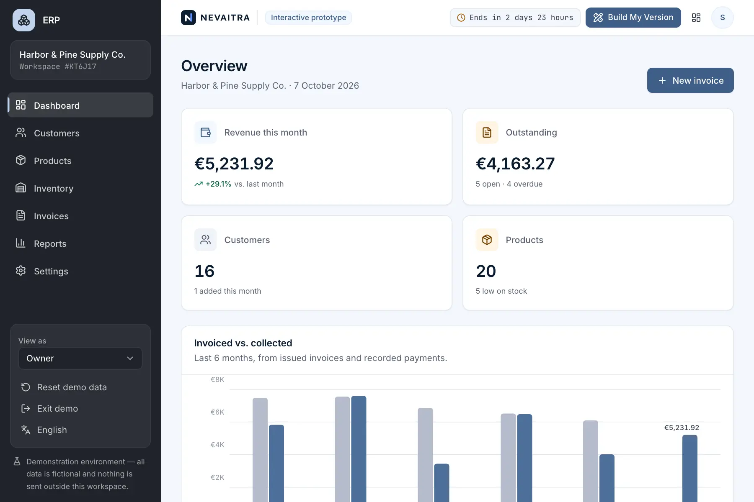Click the Overview page heading

(214, 66)
